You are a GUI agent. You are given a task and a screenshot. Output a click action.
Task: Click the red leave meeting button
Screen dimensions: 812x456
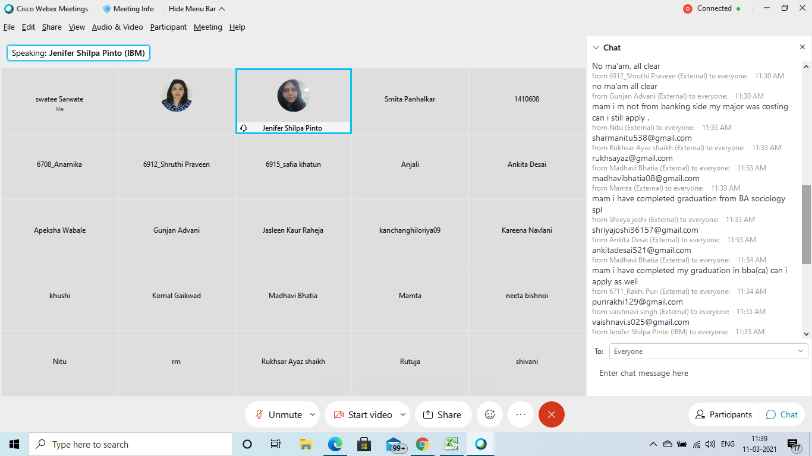coord(552,414)
